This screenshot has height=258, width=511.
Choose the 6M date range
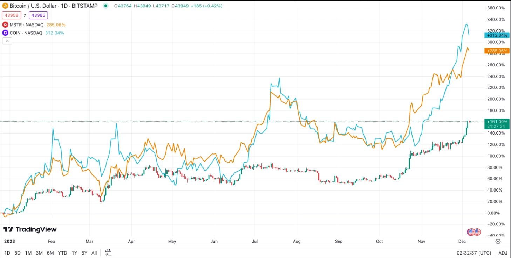click(x=50, y=253)
